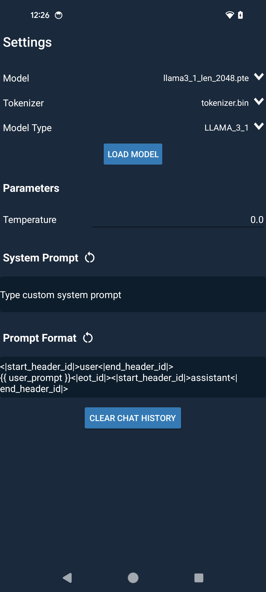Tap the notification icon beside the clock
266x592 pixels.
point(59,15)
